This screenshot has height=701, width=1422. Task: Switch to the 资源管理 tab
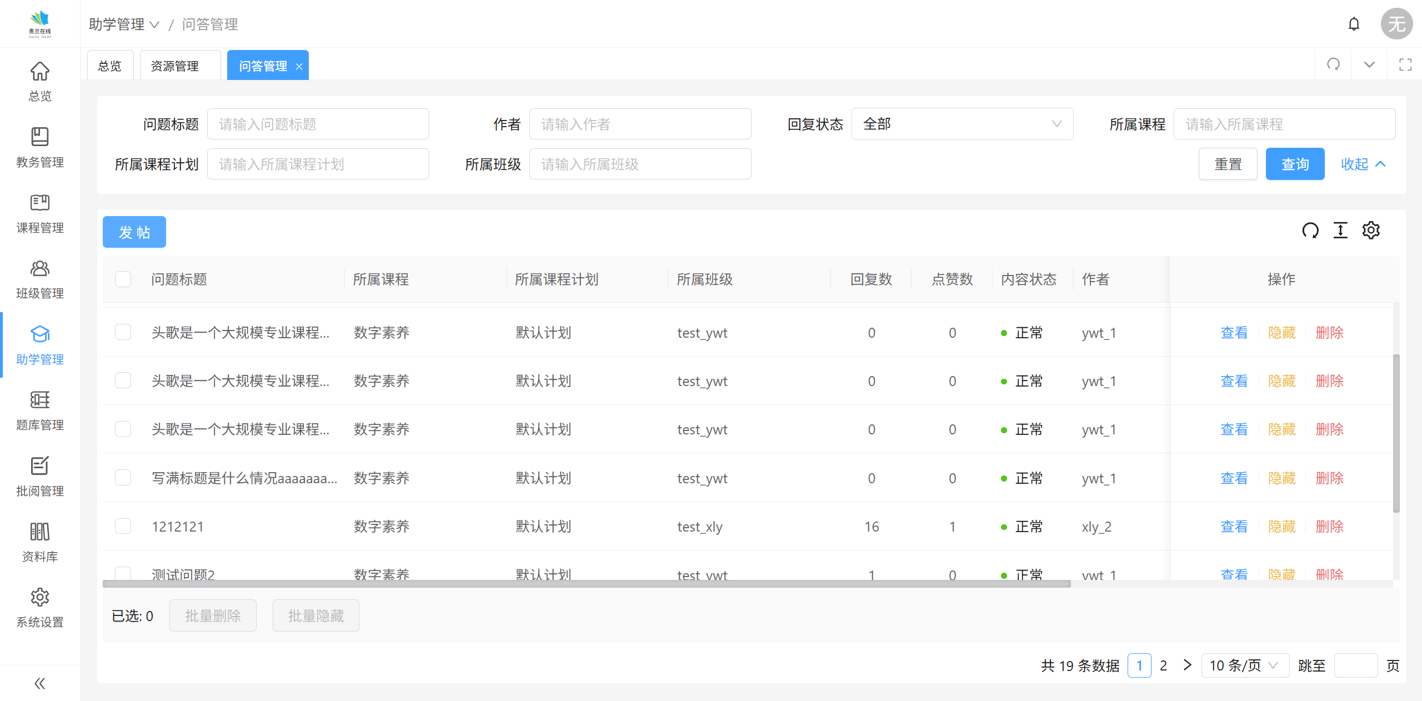click(x=175, y=66)
